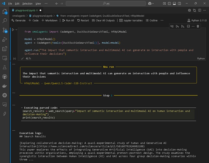Toggle the primary side bar

(169, 4)
